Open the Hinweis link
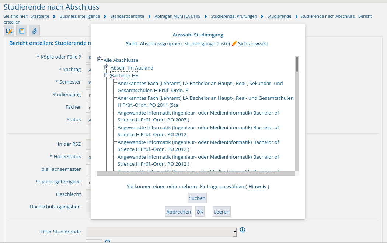 257,186
